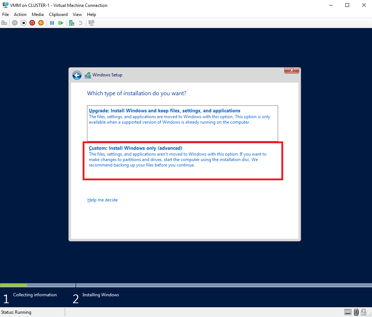Click the Installing Windows step label
The width and height of the screenshot is (372, 317).
coord(100,295)
